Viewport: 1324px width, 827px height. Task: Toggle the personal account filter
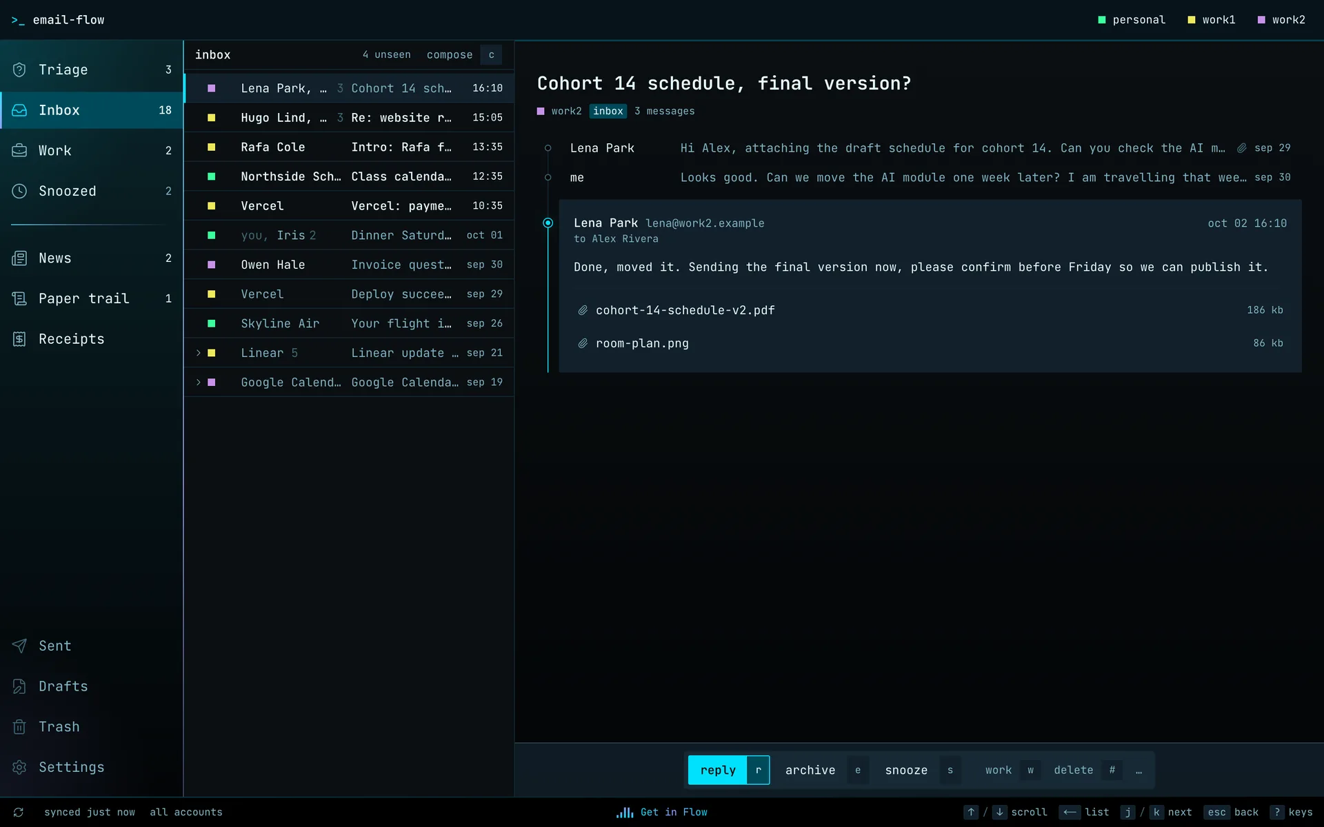[1132, 20]
